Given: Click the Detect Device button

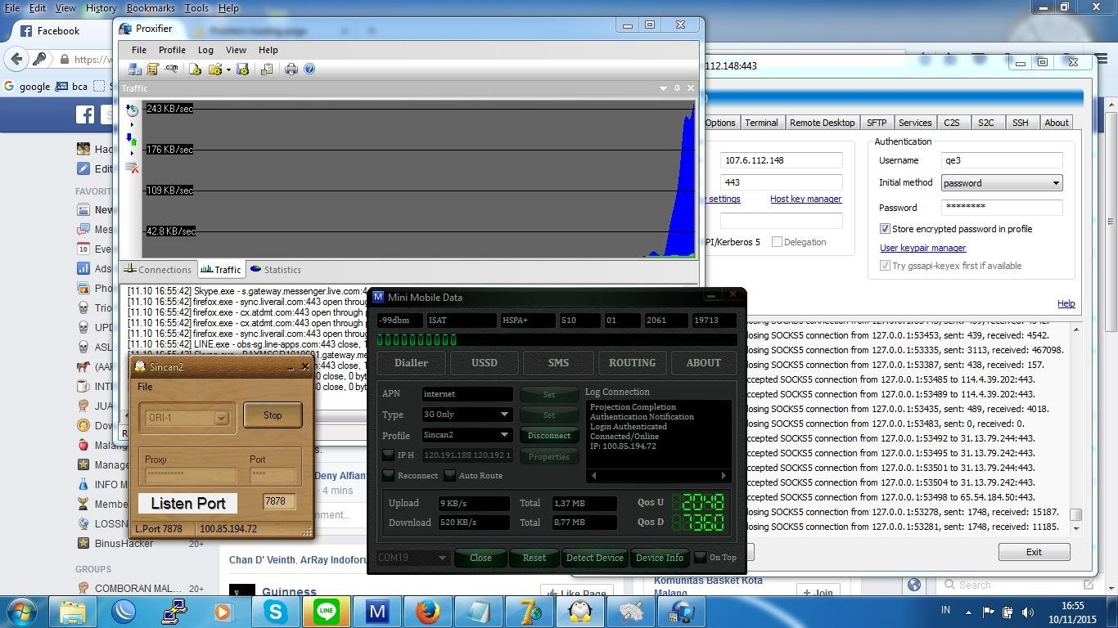Looking at the screenshot, I should point(595,558).
